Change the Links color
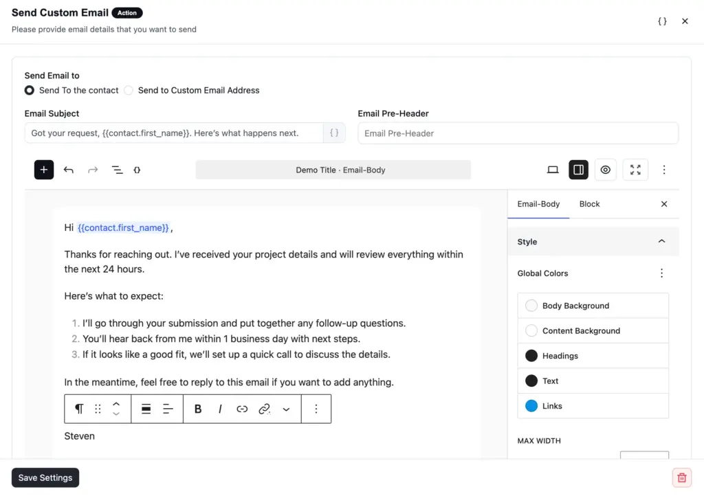Viewport: 704px width, 496px height. 593,406
